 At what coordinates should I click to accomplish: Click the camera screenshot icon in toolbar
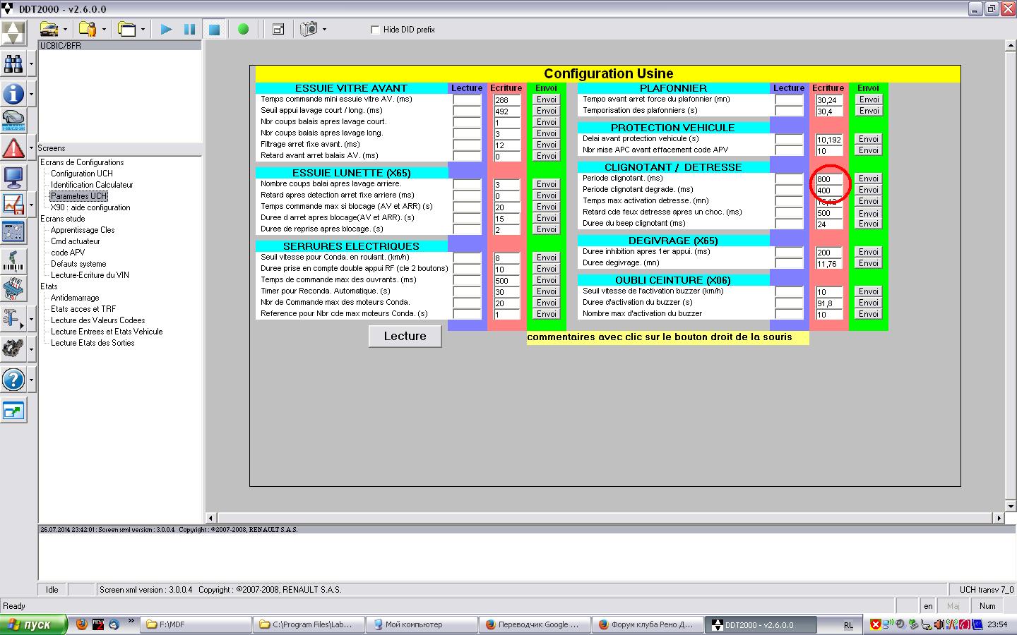tap(309, 30)
